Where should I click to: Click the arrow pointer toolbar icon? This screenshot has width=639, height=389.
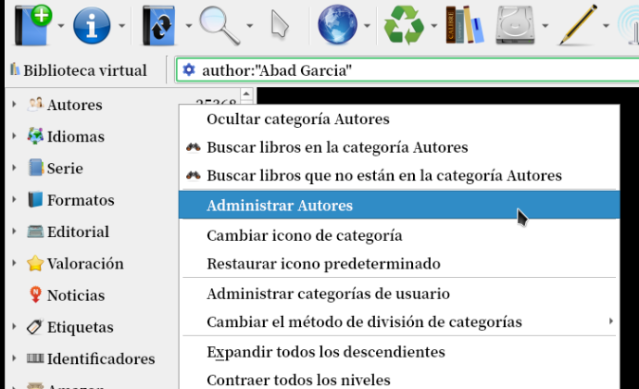[x=280, y=25]
